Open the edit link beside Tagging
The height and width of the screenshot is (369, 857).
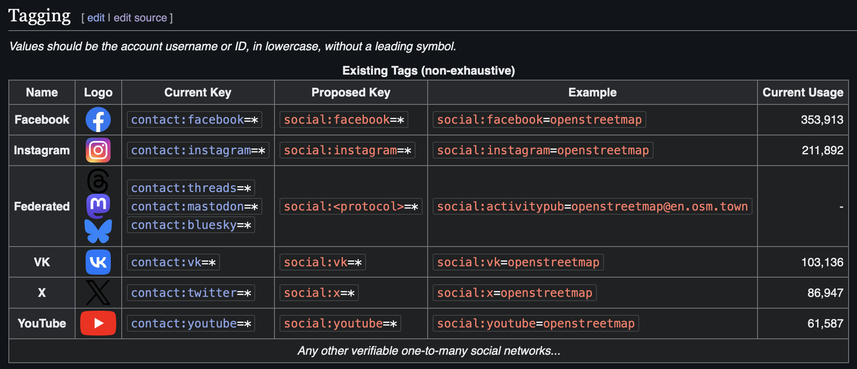tap(96, 18)
